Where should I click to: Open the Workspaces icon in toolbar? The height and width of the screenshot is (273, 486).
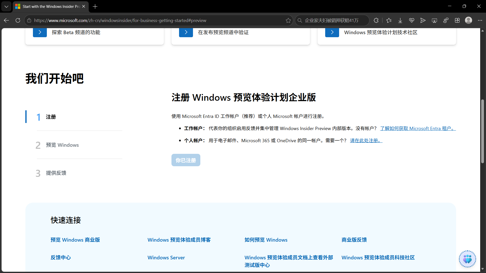pos(446,20)
